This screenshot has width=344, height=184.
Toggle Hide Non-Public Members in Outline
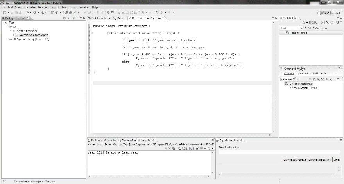coord(326,79)
